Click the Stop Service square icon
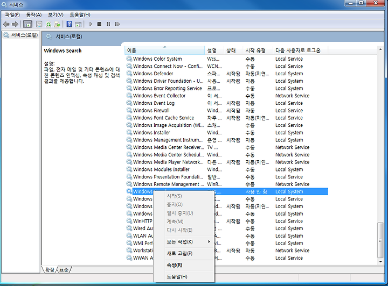Screen dimensions: 388x286 pos(99,24)
